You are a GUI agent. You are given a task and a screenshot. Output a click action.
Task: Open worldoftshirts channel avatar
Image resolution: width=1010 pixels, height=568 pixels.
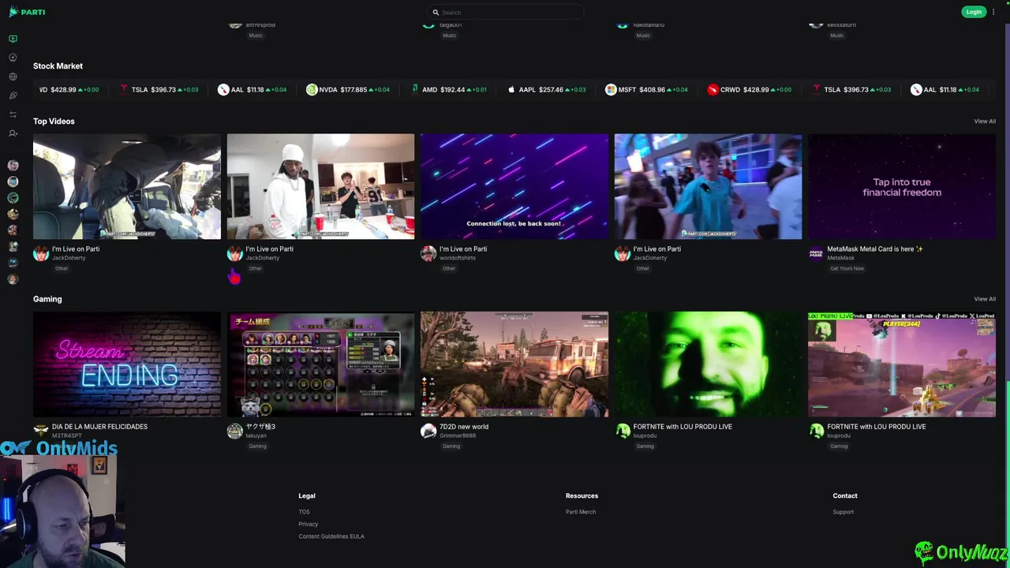click(428, 253)
